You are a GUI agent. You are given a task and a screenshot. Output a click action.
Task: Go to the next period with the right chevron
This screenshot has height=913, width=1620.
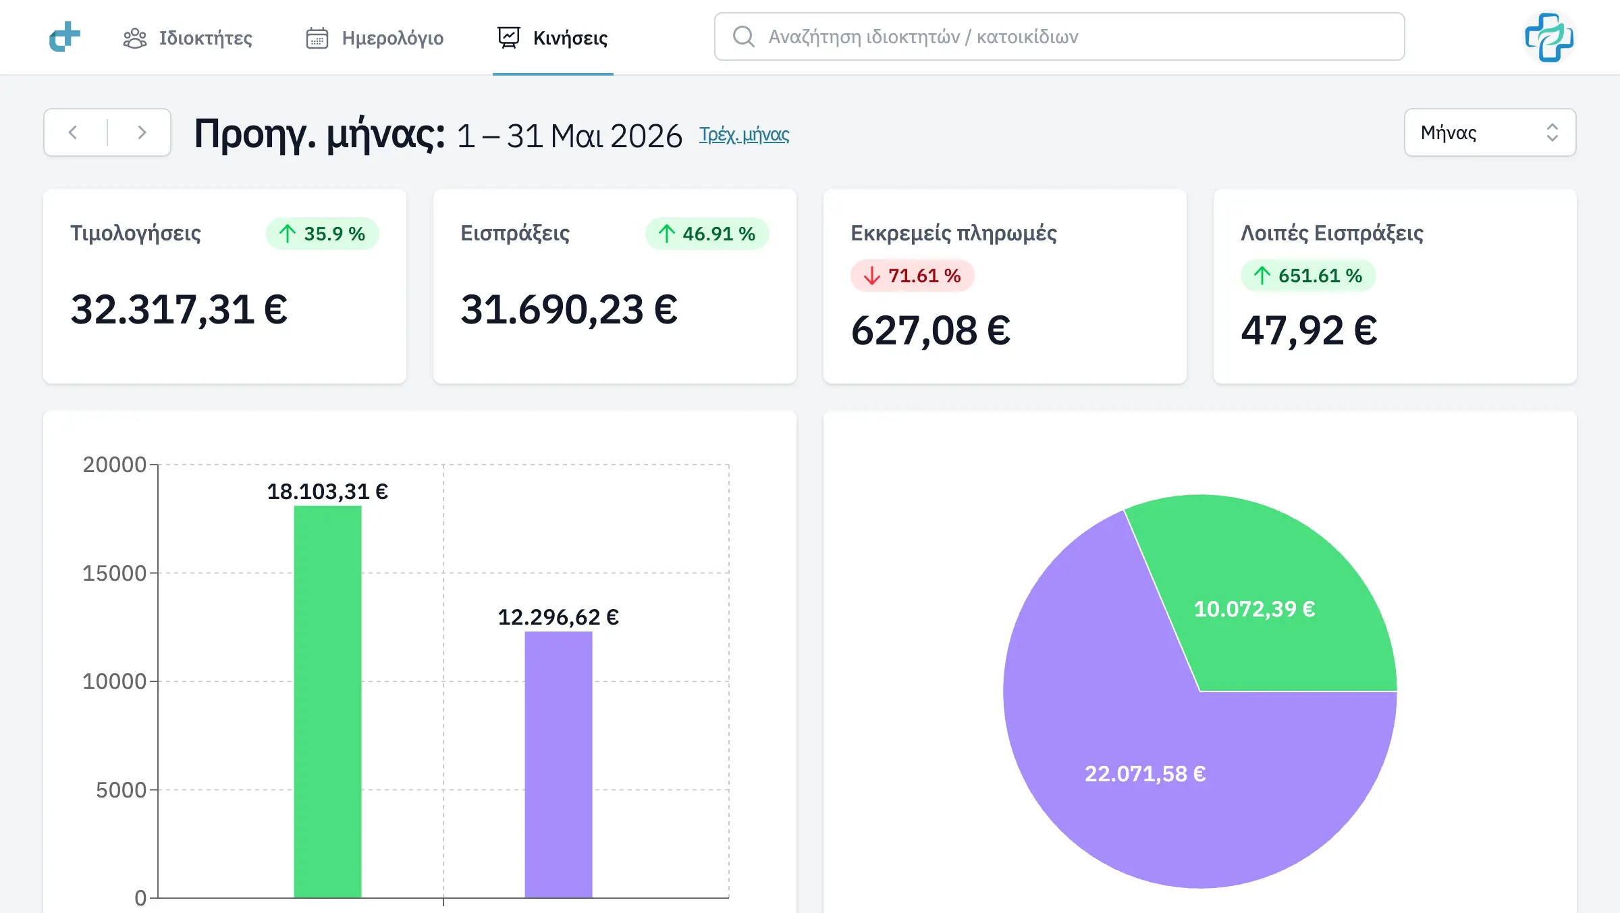pos(141,132)
